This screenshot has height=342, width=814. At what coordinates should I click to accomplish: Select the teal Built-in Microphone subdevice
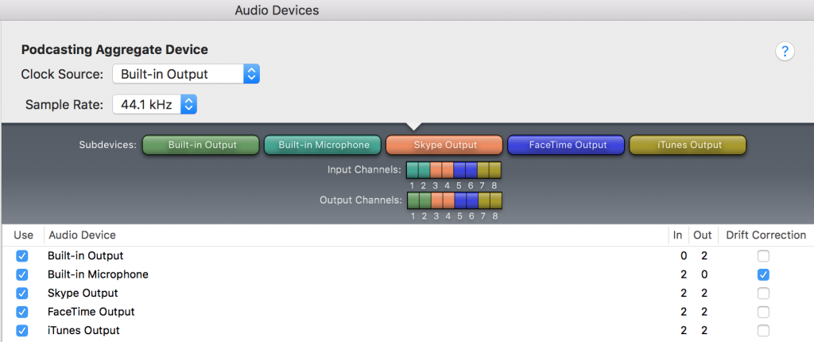coord(323,145)
